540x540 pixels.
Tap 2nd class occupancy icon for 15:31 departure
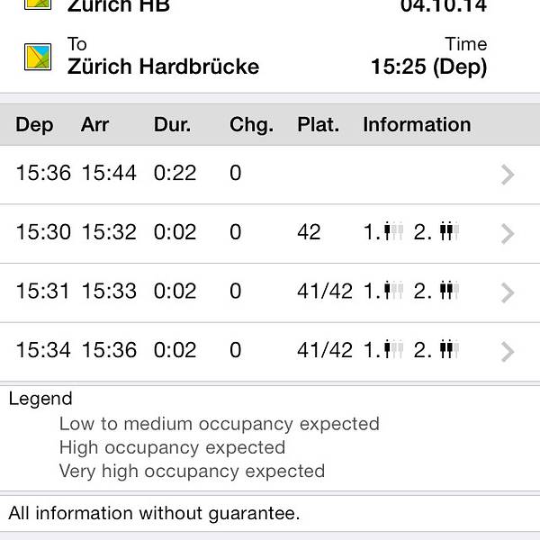tap(448, 291)
